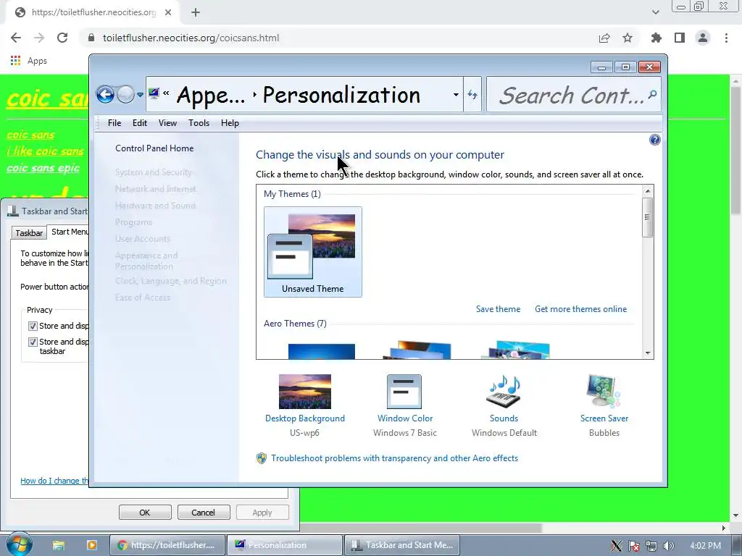Click Cancel in Taskbar dialog
The image size is (742, 556).
tap(203, 513)
